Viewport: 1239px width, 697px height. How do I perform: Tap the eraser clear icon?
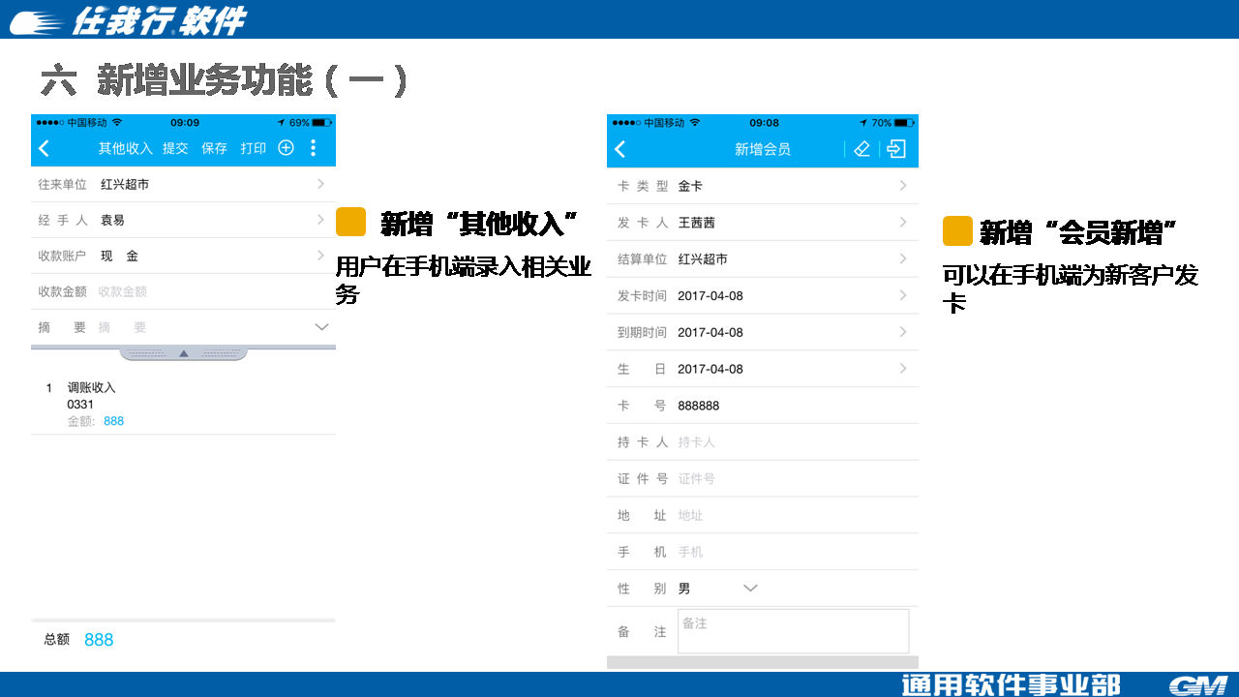click(861, 149)
